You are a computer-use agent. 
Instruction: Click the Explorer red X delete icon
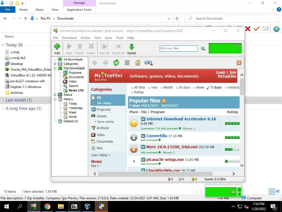click(x=248, y=29)
